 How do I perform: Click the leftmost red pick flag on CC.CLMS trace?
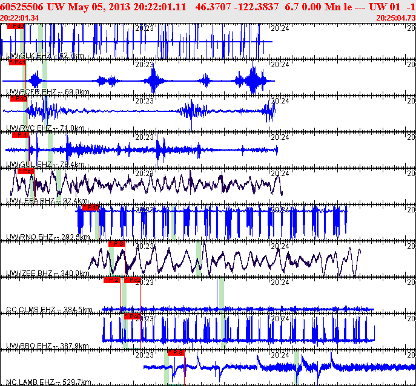click(111, 280)
